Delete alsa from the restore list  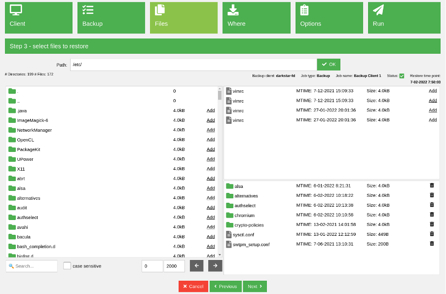pos(432,185)
